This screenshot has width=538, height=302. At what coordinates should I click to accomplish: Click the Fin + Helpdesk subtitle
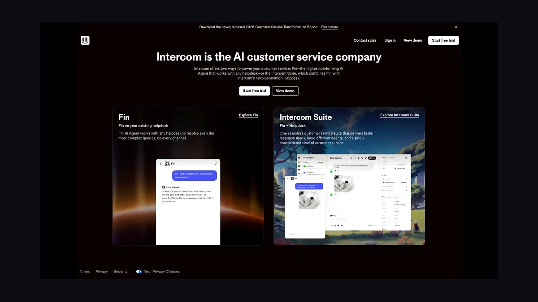pos(293,126)
